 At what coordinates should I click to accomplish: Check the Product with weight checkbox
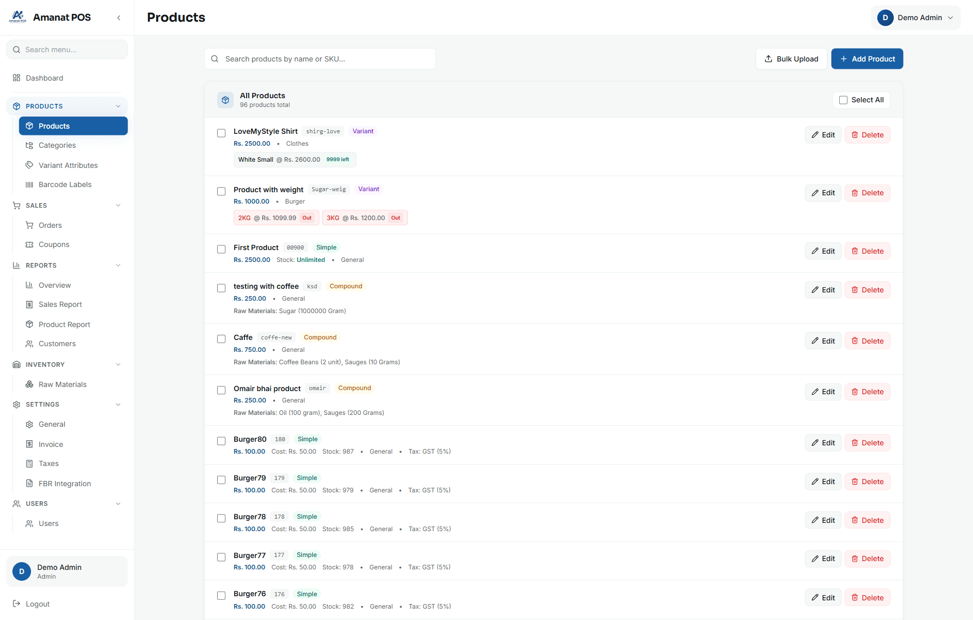(x=221, y=191)
